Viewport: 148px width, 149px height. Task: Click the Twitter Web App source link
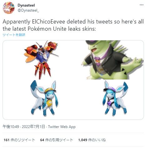[x=62, y=127]
